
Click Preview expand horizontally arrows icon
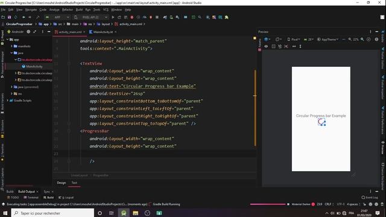pyautogui.click(x=294, y=46)
